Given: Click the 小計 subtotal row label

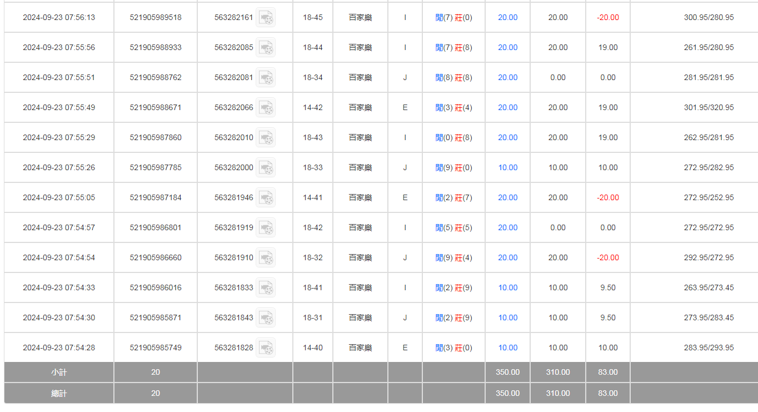Looking at the screenshot, I should pyautogui.click(x=59, y=373).
